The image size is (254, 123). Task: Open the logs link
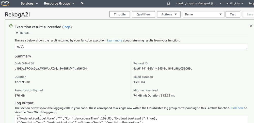coord(67,27)
